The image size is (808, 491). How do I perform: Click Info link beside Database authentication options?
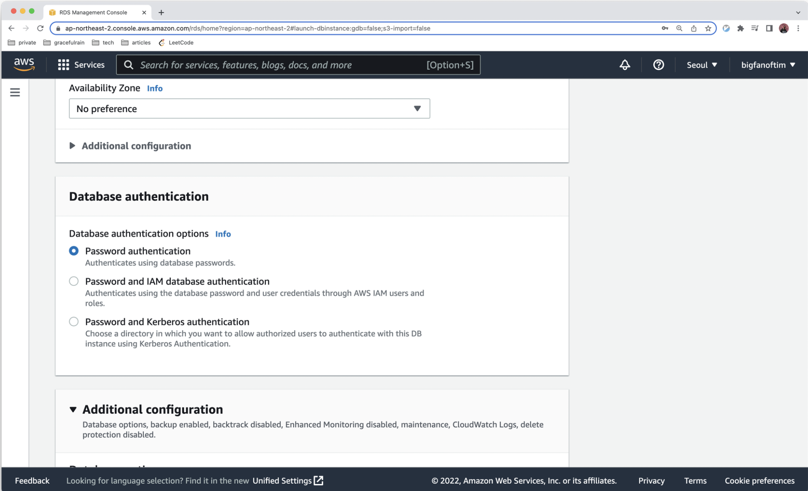point(223,234)
